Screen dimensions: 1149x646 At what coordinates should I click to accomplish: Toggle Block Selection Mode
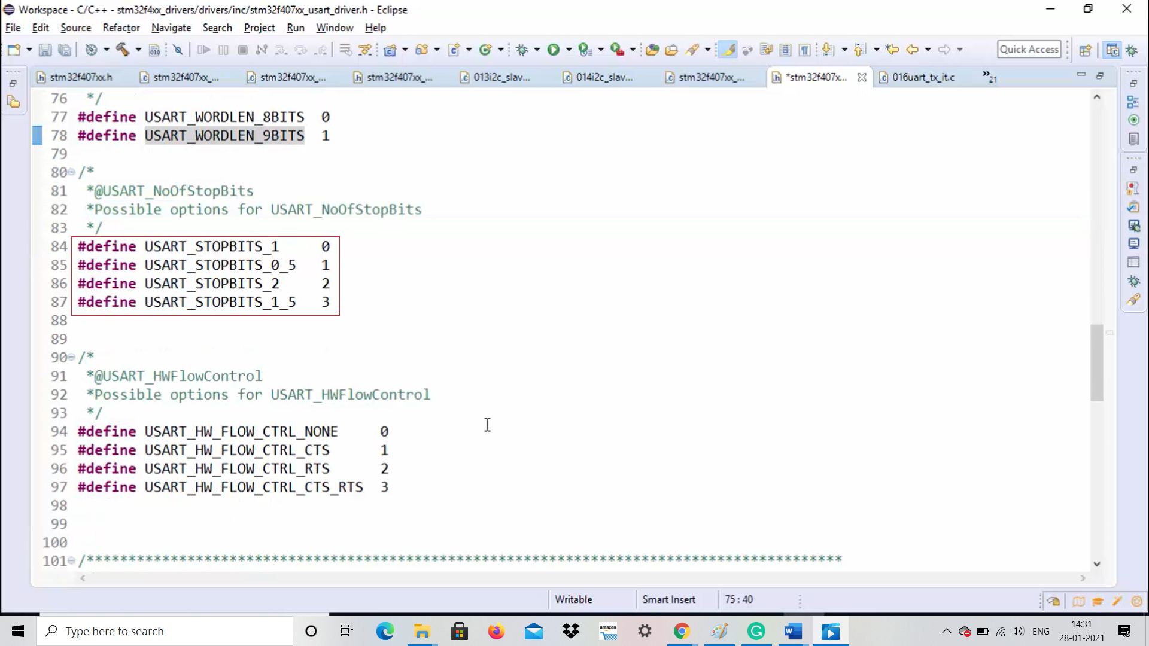coord(786,50)
